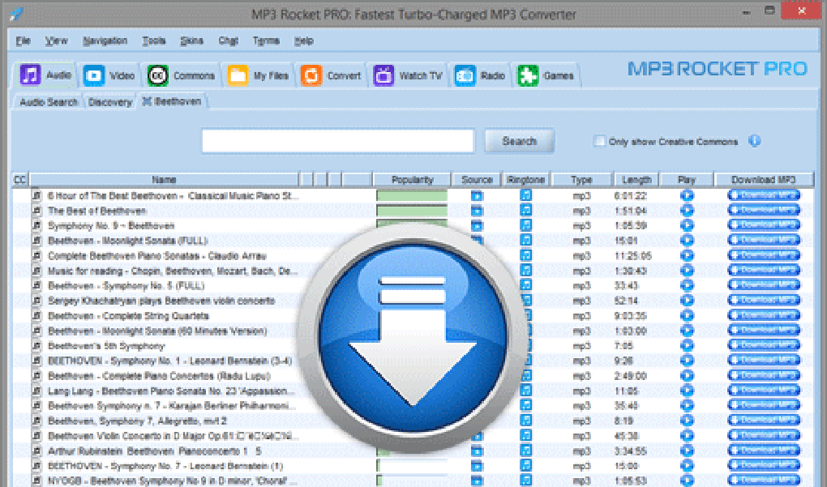
Task: Download MP3 for Moonlight Sonata (FULL)
Action: point(764,241)
